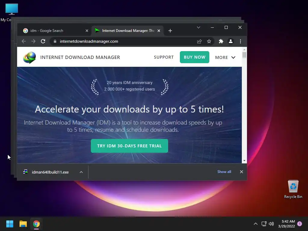Open Chrome extensions puzzle icon
308x231 pixels.
(221, 41)
